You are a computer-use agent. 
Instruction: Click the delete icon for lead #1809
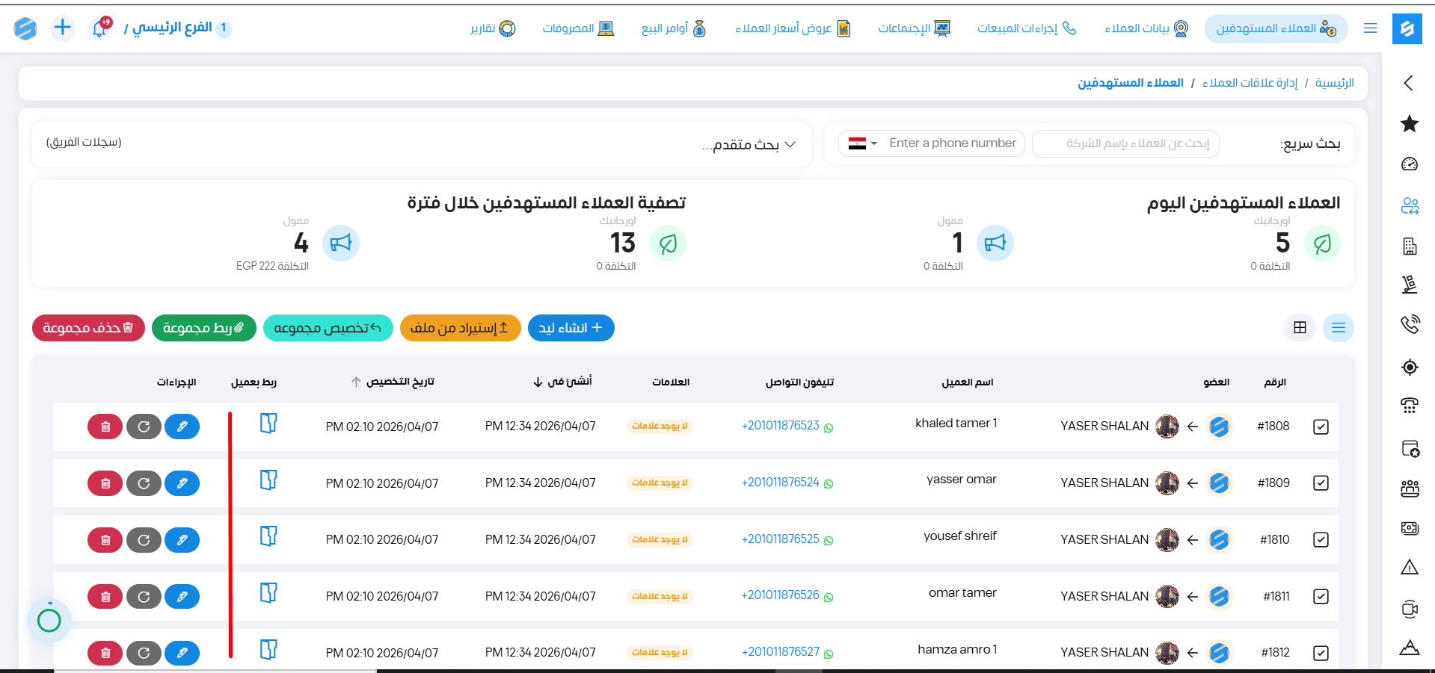tap(105, 483)
